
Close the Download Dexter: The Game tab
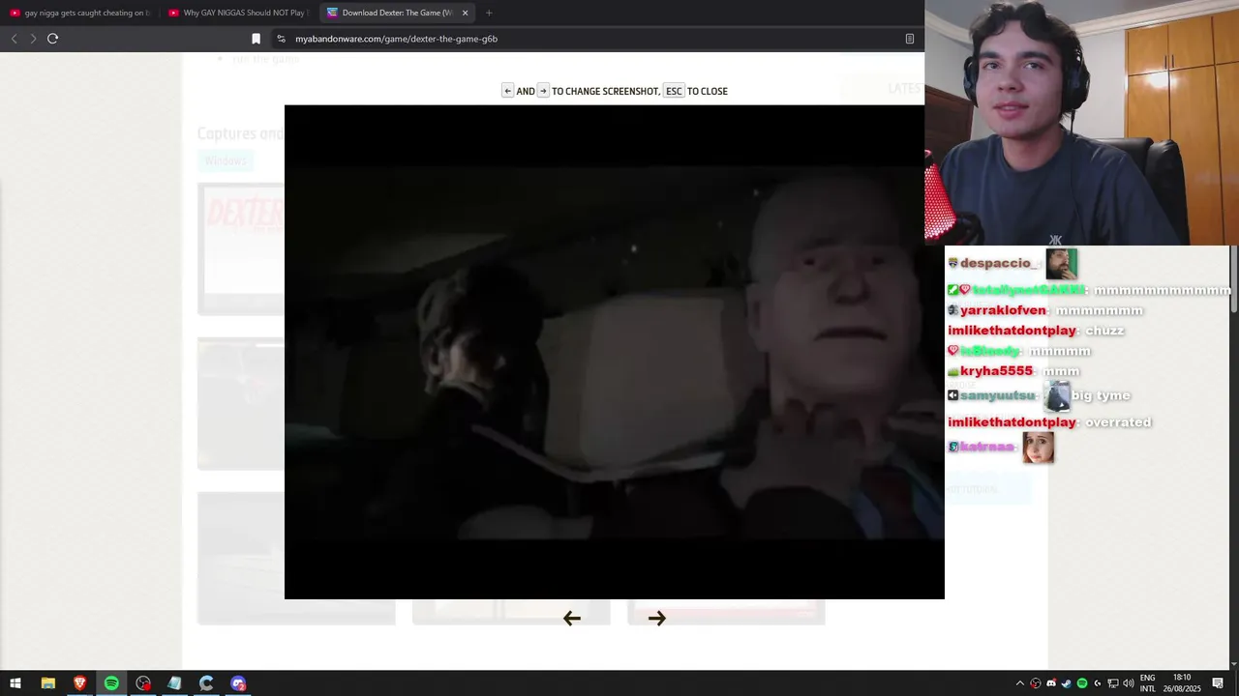point(465,13)
